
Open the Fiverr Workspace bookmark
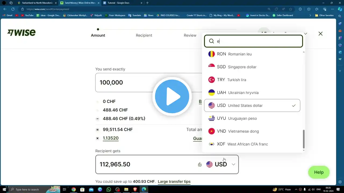click(115, 15)
